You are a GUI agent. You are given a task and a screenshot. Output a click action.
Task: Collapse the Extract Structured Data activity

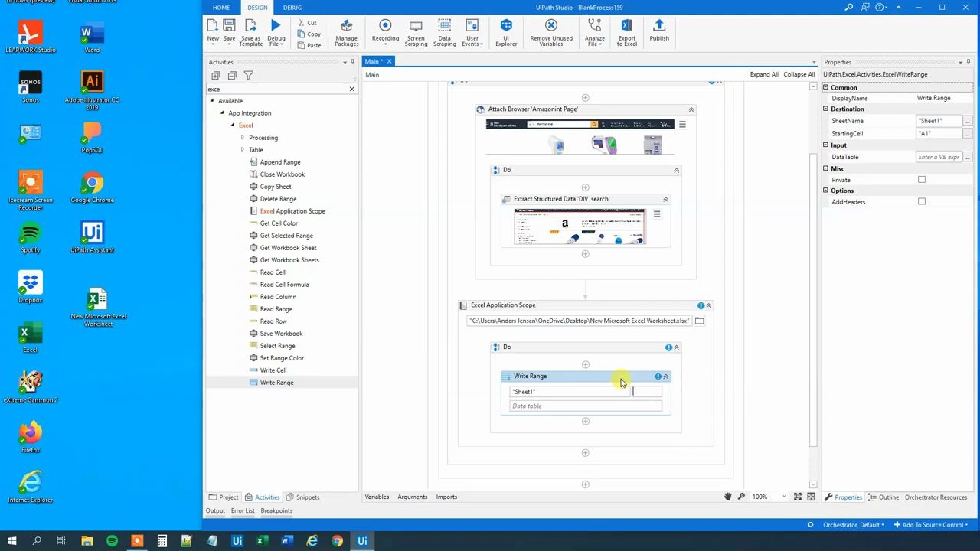665,199
